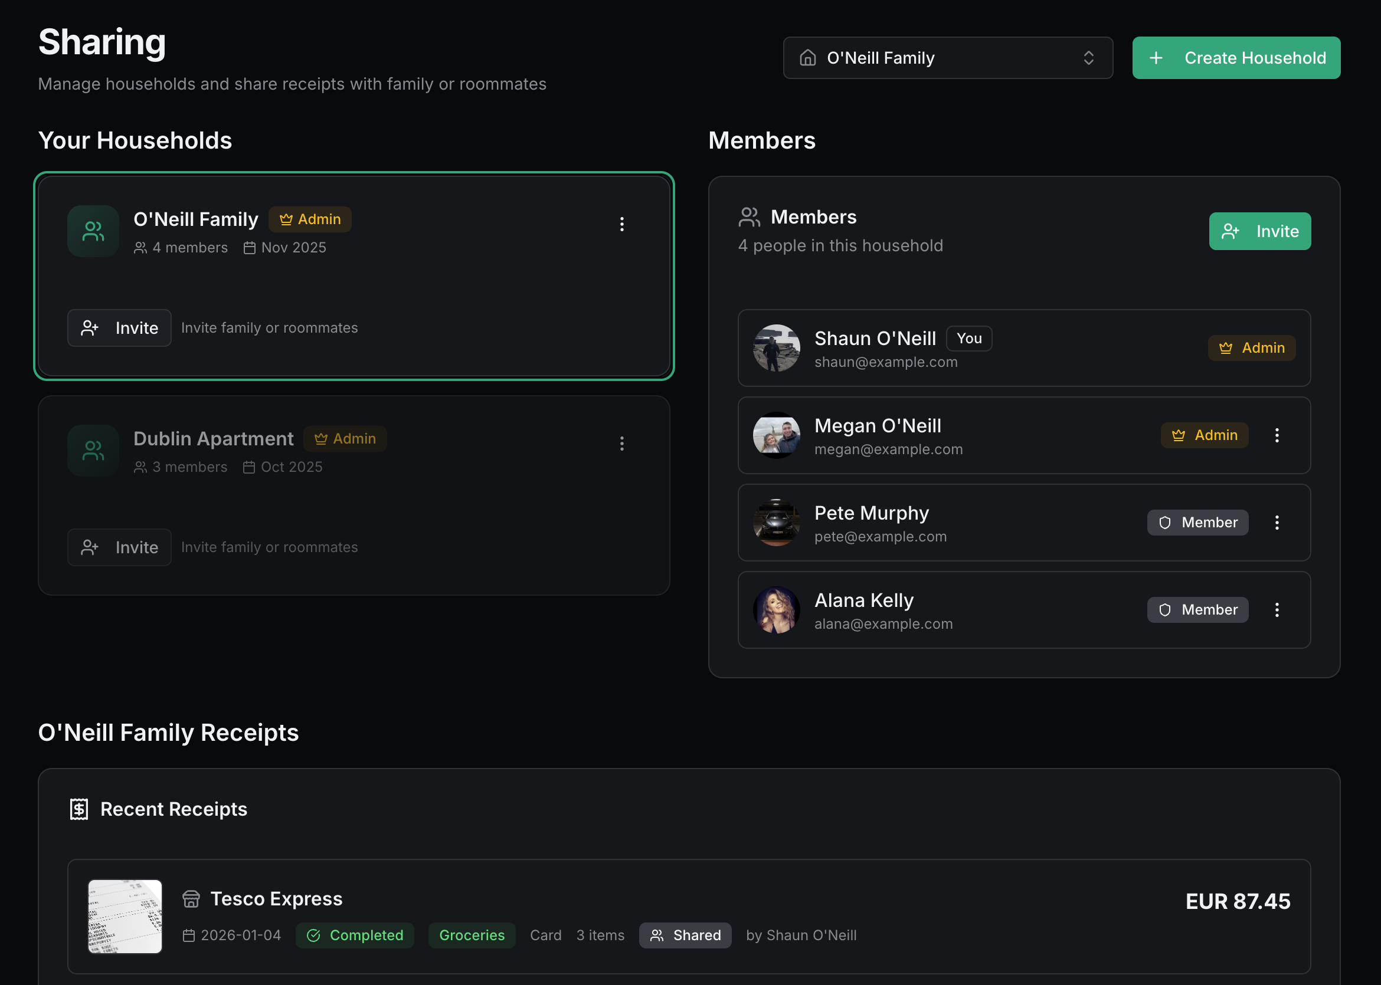Viewport: 1381px width, 985px height.
Task: Open Alana Kelly's member options menu
Action: click(x=1277, y=610)
